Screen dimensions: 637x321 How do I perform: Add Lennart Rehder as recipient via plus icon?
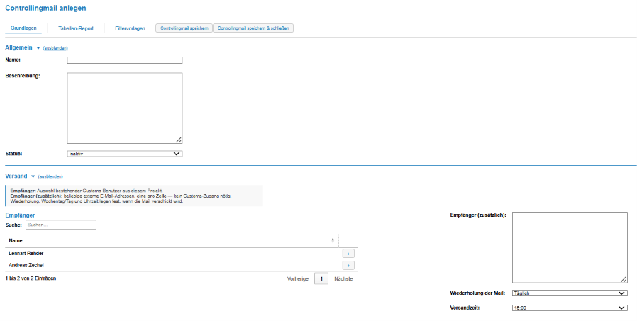tap(348, 253)
